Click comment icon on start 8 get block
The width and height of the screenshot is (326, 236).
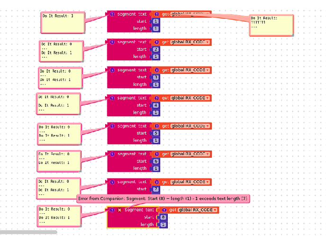point(164,210)
